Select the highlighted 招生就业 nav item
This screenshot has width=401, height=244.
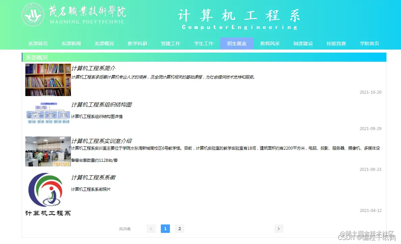pyautogui.click(x=237, y=43)
